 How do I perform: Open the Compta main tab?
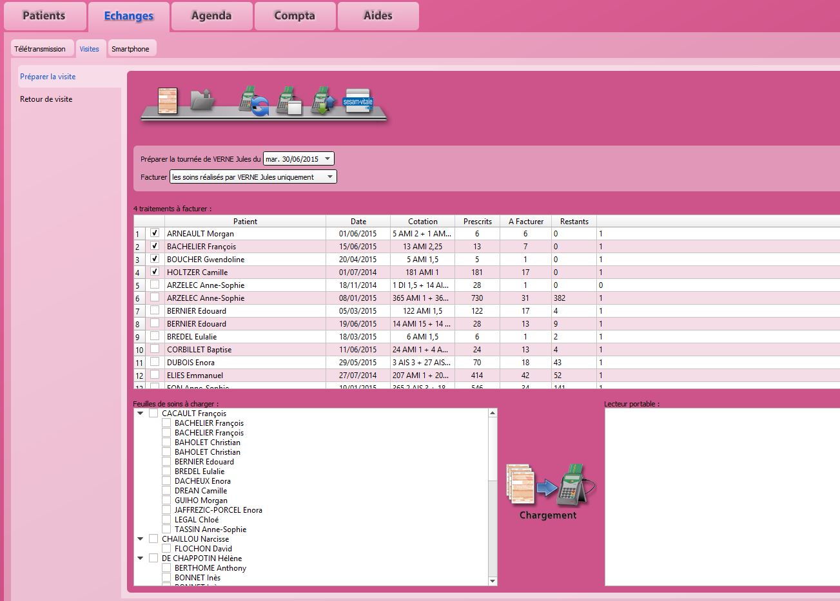point(295,16)
